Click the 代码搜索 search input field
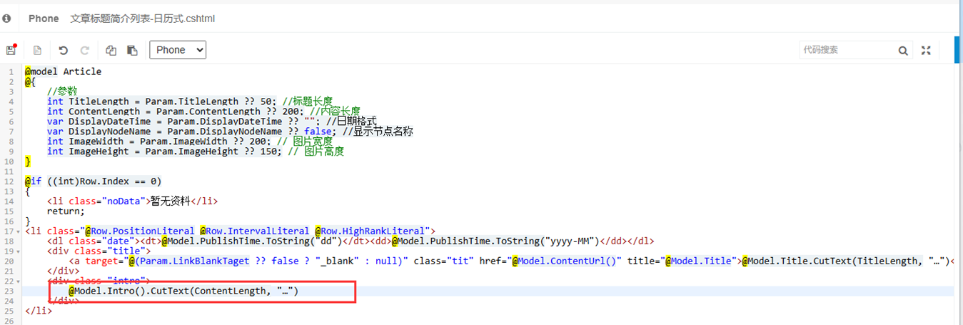This screenshot has height=325, width=963. 847,50
